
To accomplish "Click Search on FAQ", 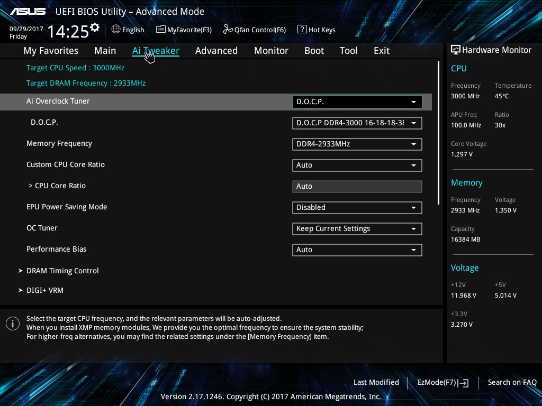I will 512,382.
